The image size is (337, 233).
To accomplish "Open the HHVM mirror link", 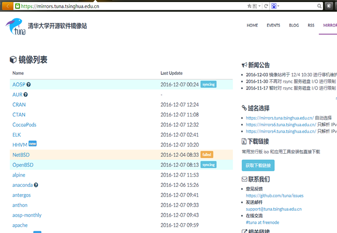I will pyautogui.click(x=20, y=145).
